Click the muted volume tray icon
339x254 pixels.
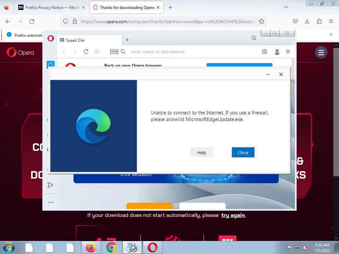click(x=306, y=248)
